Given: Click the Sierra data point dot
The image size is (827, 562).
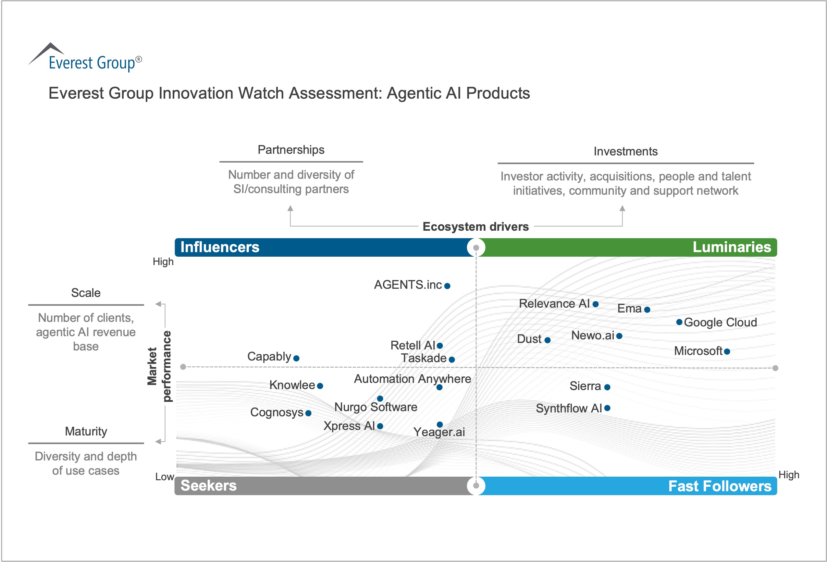Looking at the screenshot, I should tap(608, 387).
